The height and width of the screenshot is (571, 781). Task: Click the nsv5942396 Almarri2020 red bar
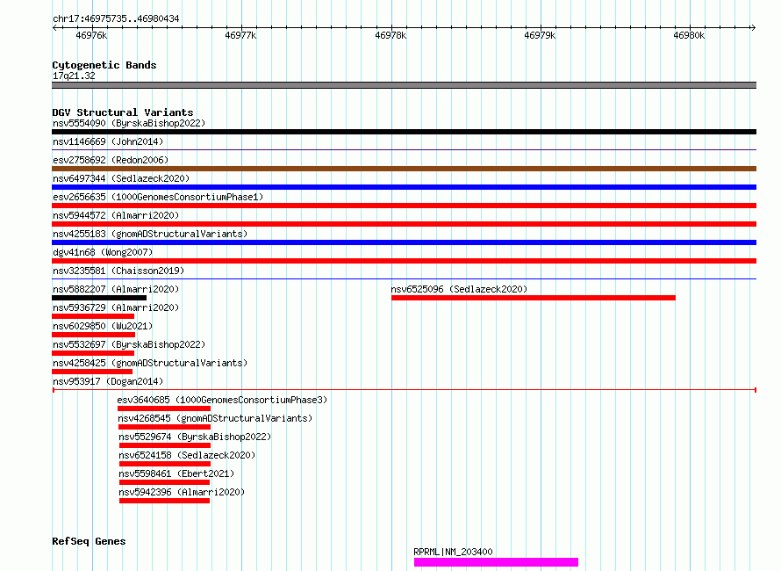164,501
